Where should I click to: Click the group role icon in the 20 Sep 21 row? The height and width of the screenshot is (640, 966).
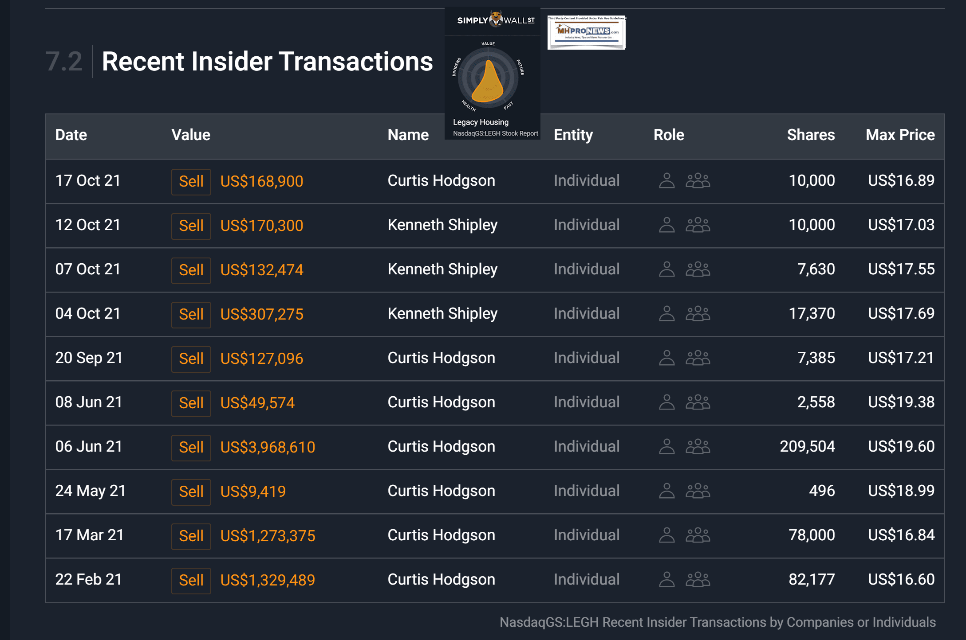click(x=698, y=358)
